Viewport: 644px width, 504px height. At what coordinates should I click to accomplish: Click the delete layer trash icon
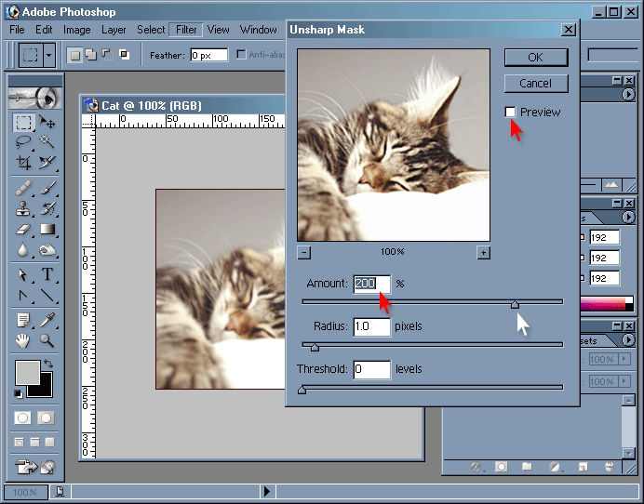click(610, 467)
